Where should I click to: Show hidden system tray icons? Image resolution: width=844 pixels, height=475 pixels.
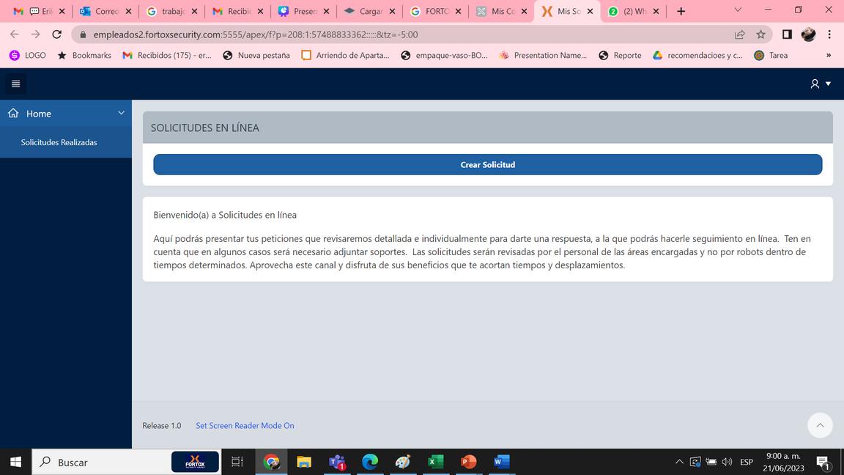(679, 462)
